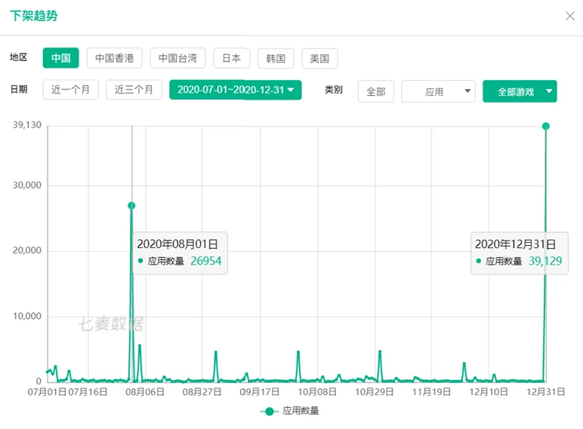Expand the 应用 category dropdown
583x429 pixels.
point(438,91)
